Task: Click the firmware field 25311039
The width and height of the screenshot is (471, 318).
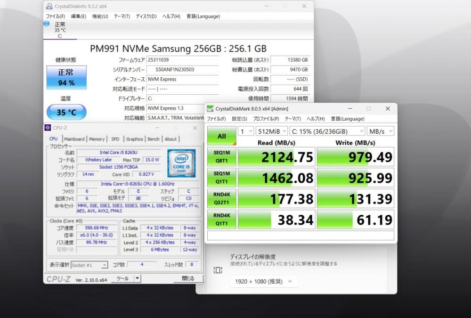Action: [x=182, y=60]
